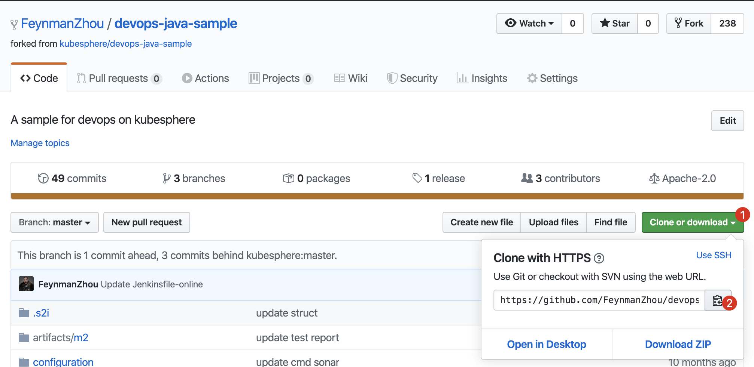Image resolution: width=754 pixels, height=367 pixels.
Task: Click Open in Desktop
Action: pyautogui.click(x=547, y=344)
